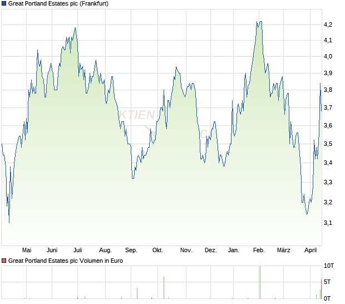Click the 0T volume axis label
345x304 pixels.
pos(327,298)
